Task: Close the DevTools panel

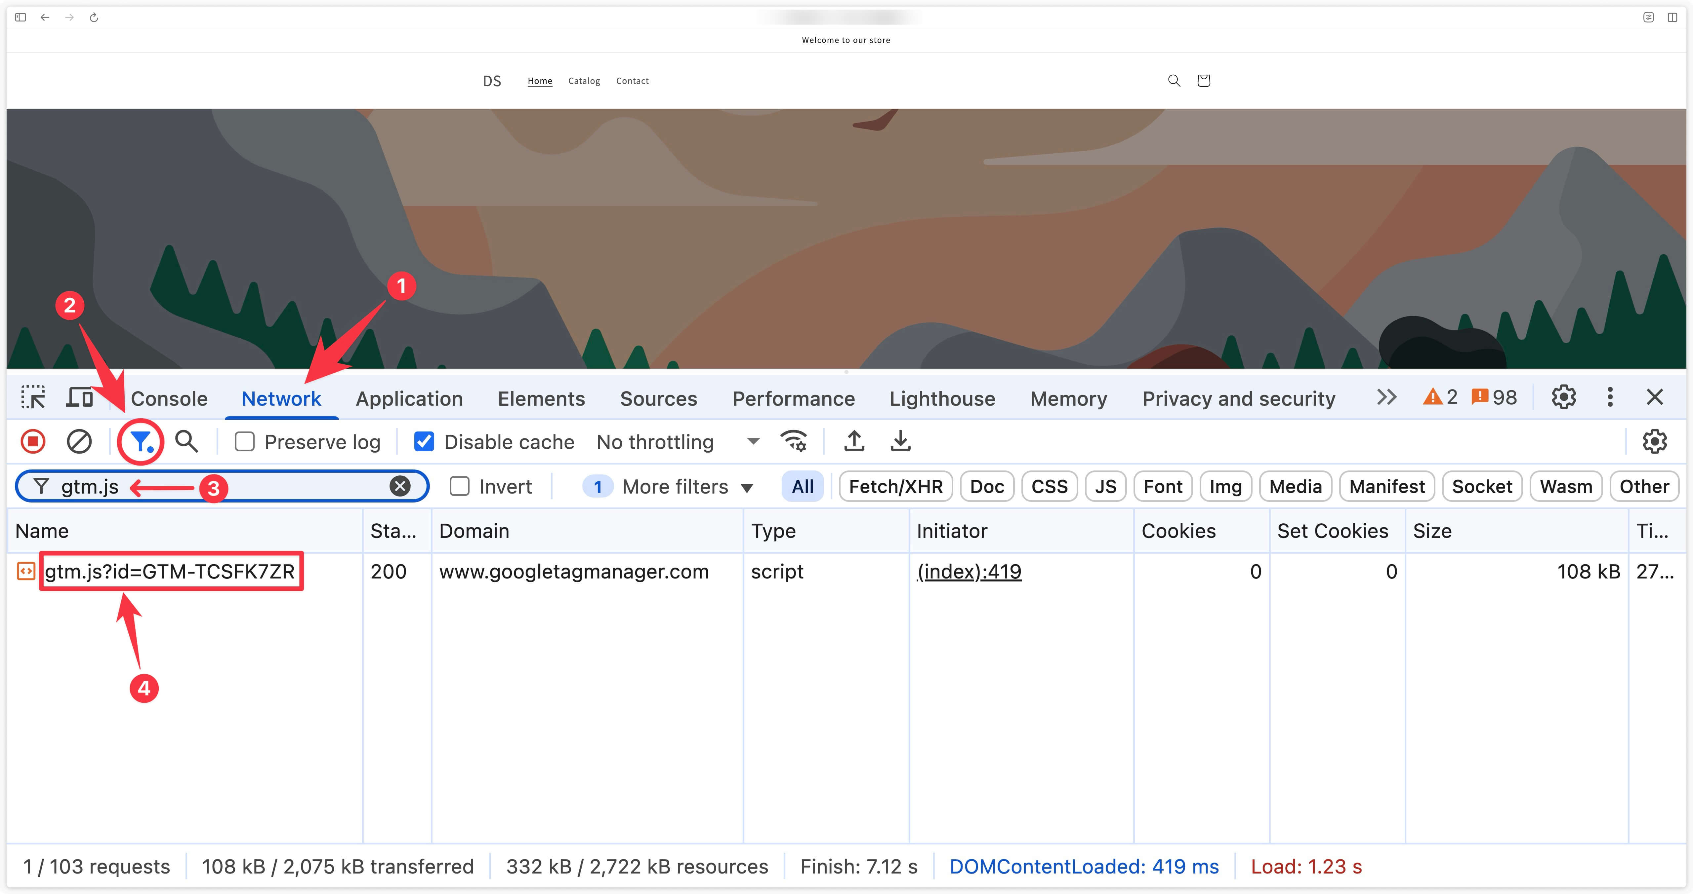Action: pyautogui.click(x=1654, y=397)
